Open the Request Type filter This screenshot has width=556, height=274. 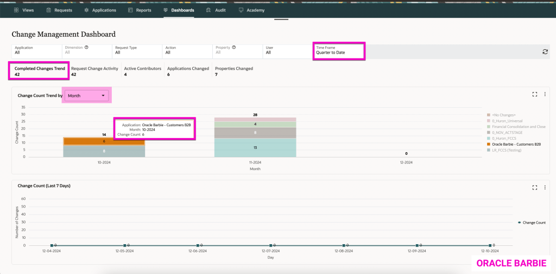[x=136, y=50]
